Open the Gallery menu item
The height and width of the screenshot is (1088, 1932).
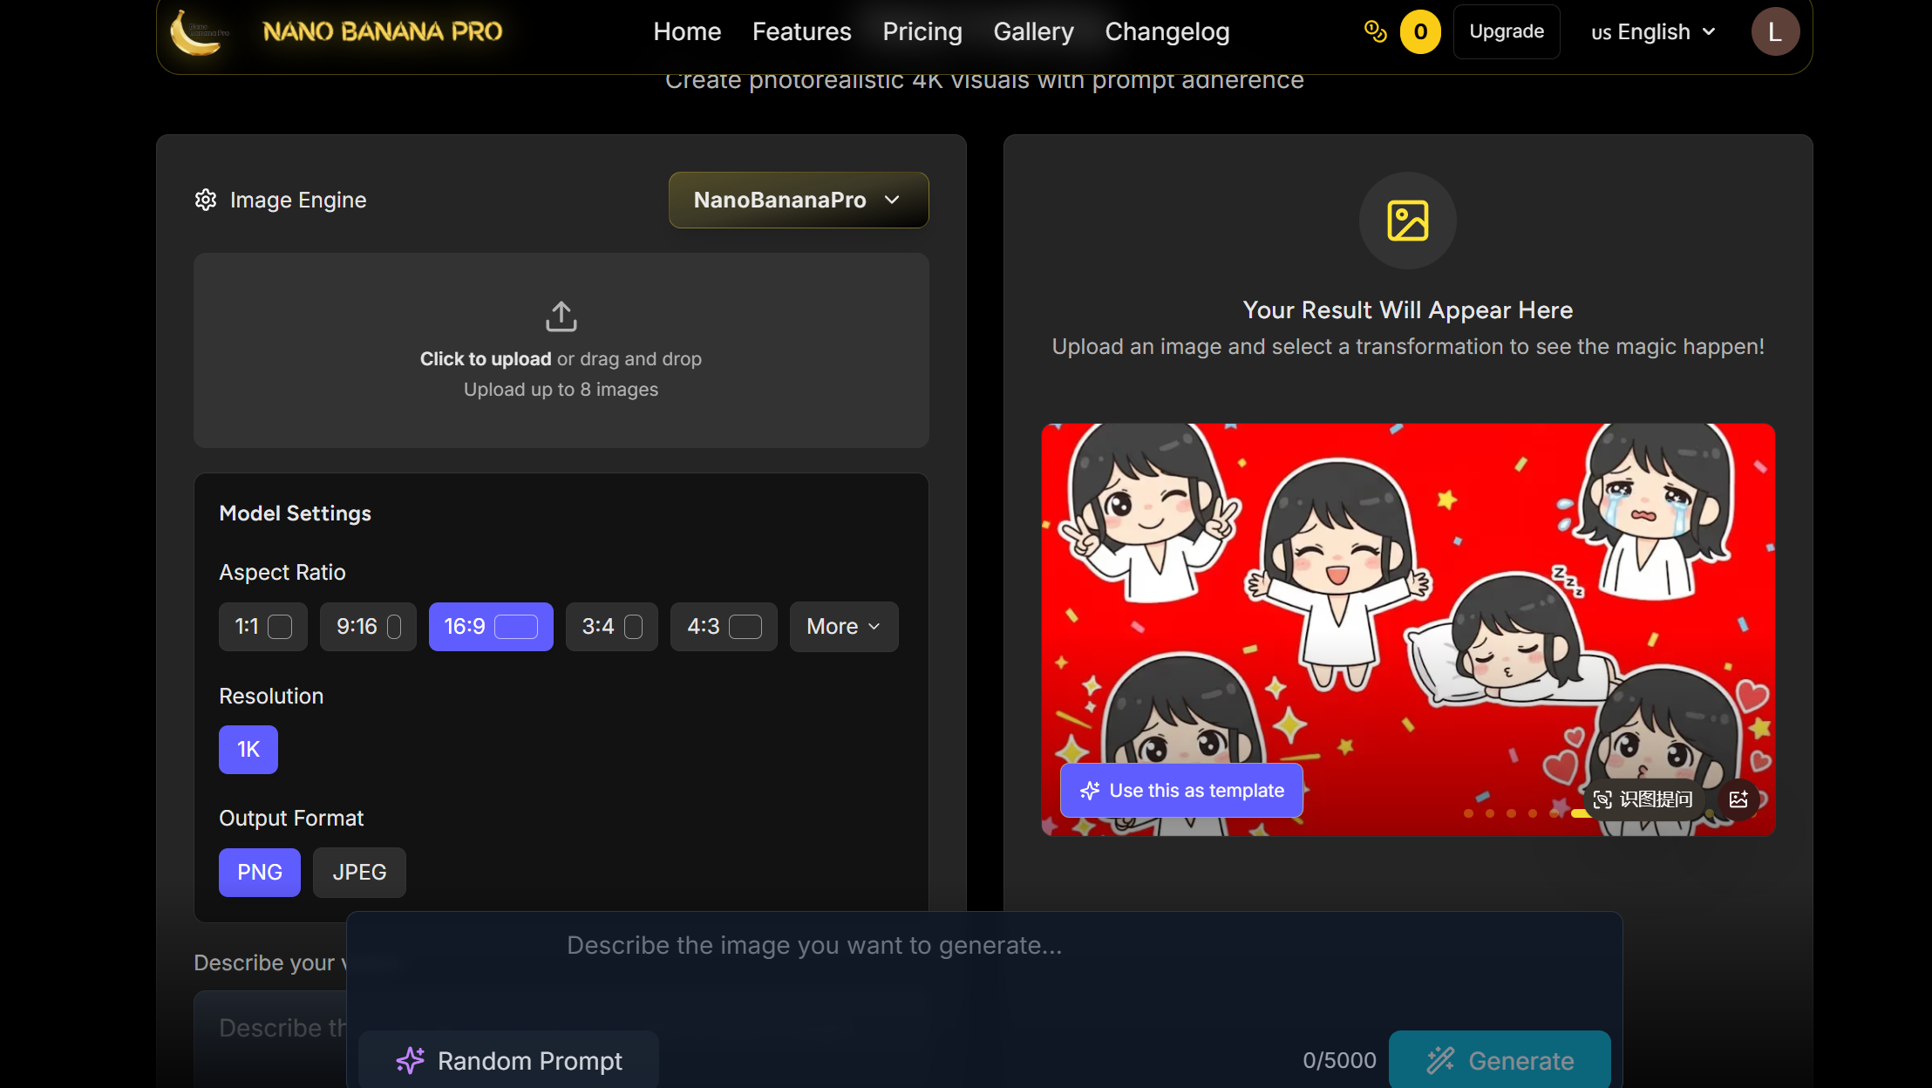click(1033, 32)
